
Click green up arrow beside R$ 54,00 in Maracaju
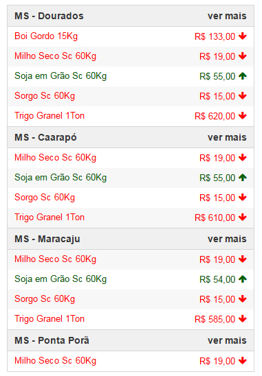(243, 279)
